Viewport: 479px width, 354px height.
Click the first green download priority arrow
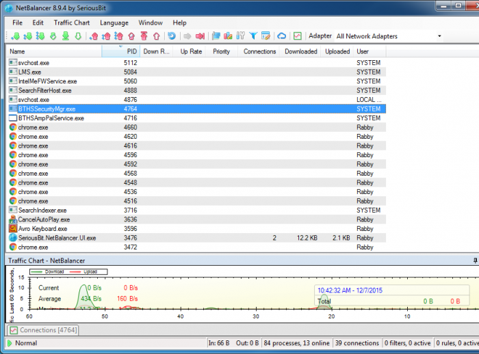click(x=16, y=36)
